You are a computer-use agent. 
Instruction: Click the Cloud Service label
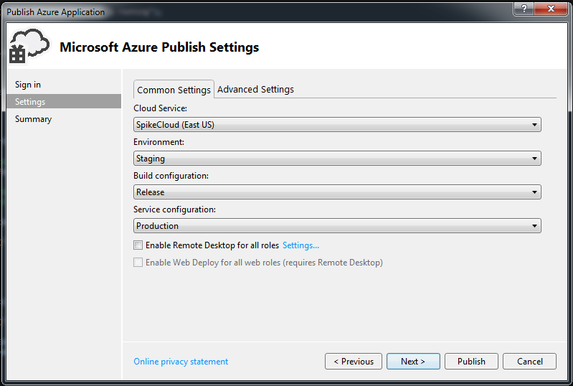pyautogui.click(x=160, y=108)
